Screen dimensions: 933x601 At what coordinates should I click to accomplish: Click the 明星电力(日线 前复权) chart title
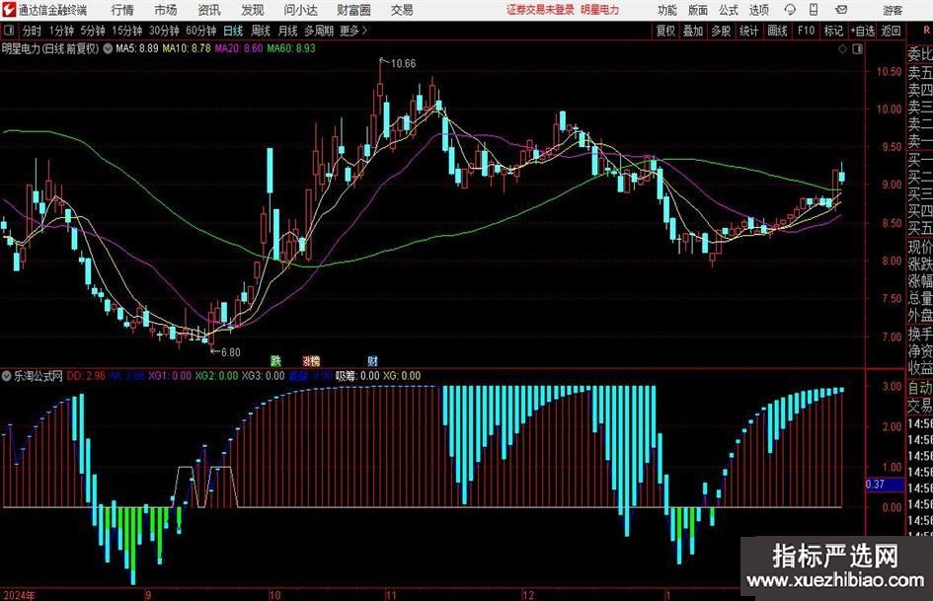click(50, 48)
